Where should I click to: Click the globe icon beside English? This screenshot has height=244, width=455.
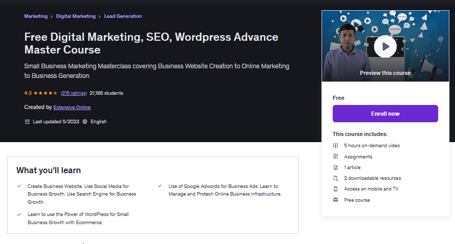tap(85, 122)
